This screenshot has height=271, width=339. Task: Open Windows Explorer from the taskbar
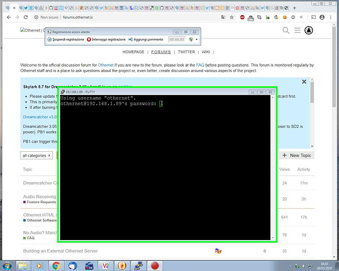coord(22,266)
